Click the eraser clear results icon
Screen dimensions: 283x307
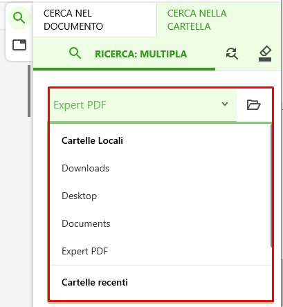pyautogui.click(x=265, y=54)
